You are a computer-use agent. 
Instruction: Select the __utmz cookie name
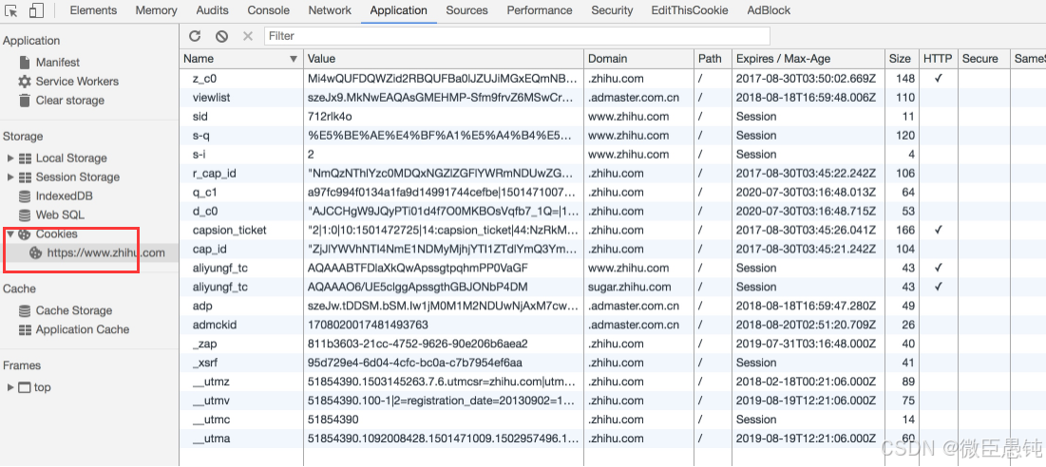(x=211, y=382)
